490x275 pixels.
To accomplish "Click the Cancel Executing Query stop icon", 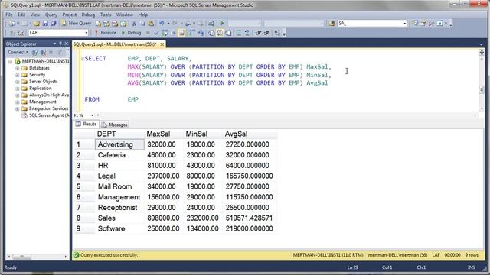I will [148, 32].
